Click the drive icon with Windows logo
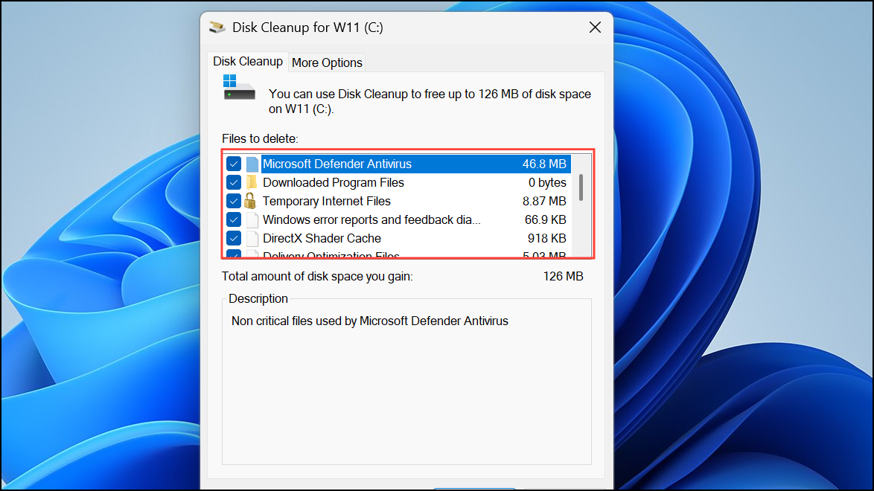This screenshot has height=491, width=874. (239, 88)
